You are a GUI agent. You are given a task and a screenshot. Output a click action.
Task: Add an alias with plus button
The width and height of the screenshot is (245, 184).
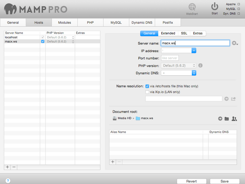113,162
